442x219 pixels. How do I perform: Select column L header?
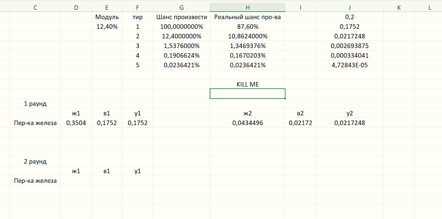pyautogui.click(x=430, y=8)
